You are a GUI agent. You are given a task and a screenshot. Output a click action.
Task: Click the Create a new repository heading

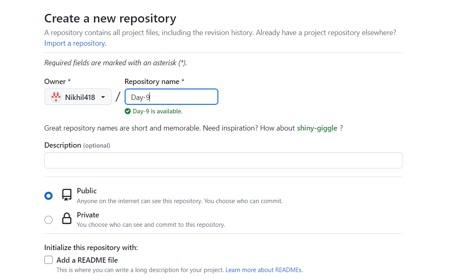[x=110, y=19]
